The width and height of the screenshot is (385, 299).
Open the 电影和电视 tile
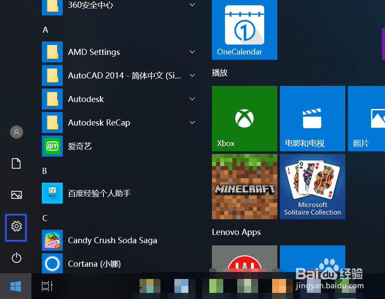[313, 119]
